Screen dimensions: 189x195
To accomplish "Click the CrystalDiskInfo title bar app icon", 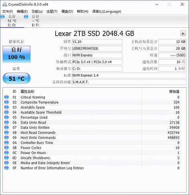I will pyautogui.click(x=5, y=4).
